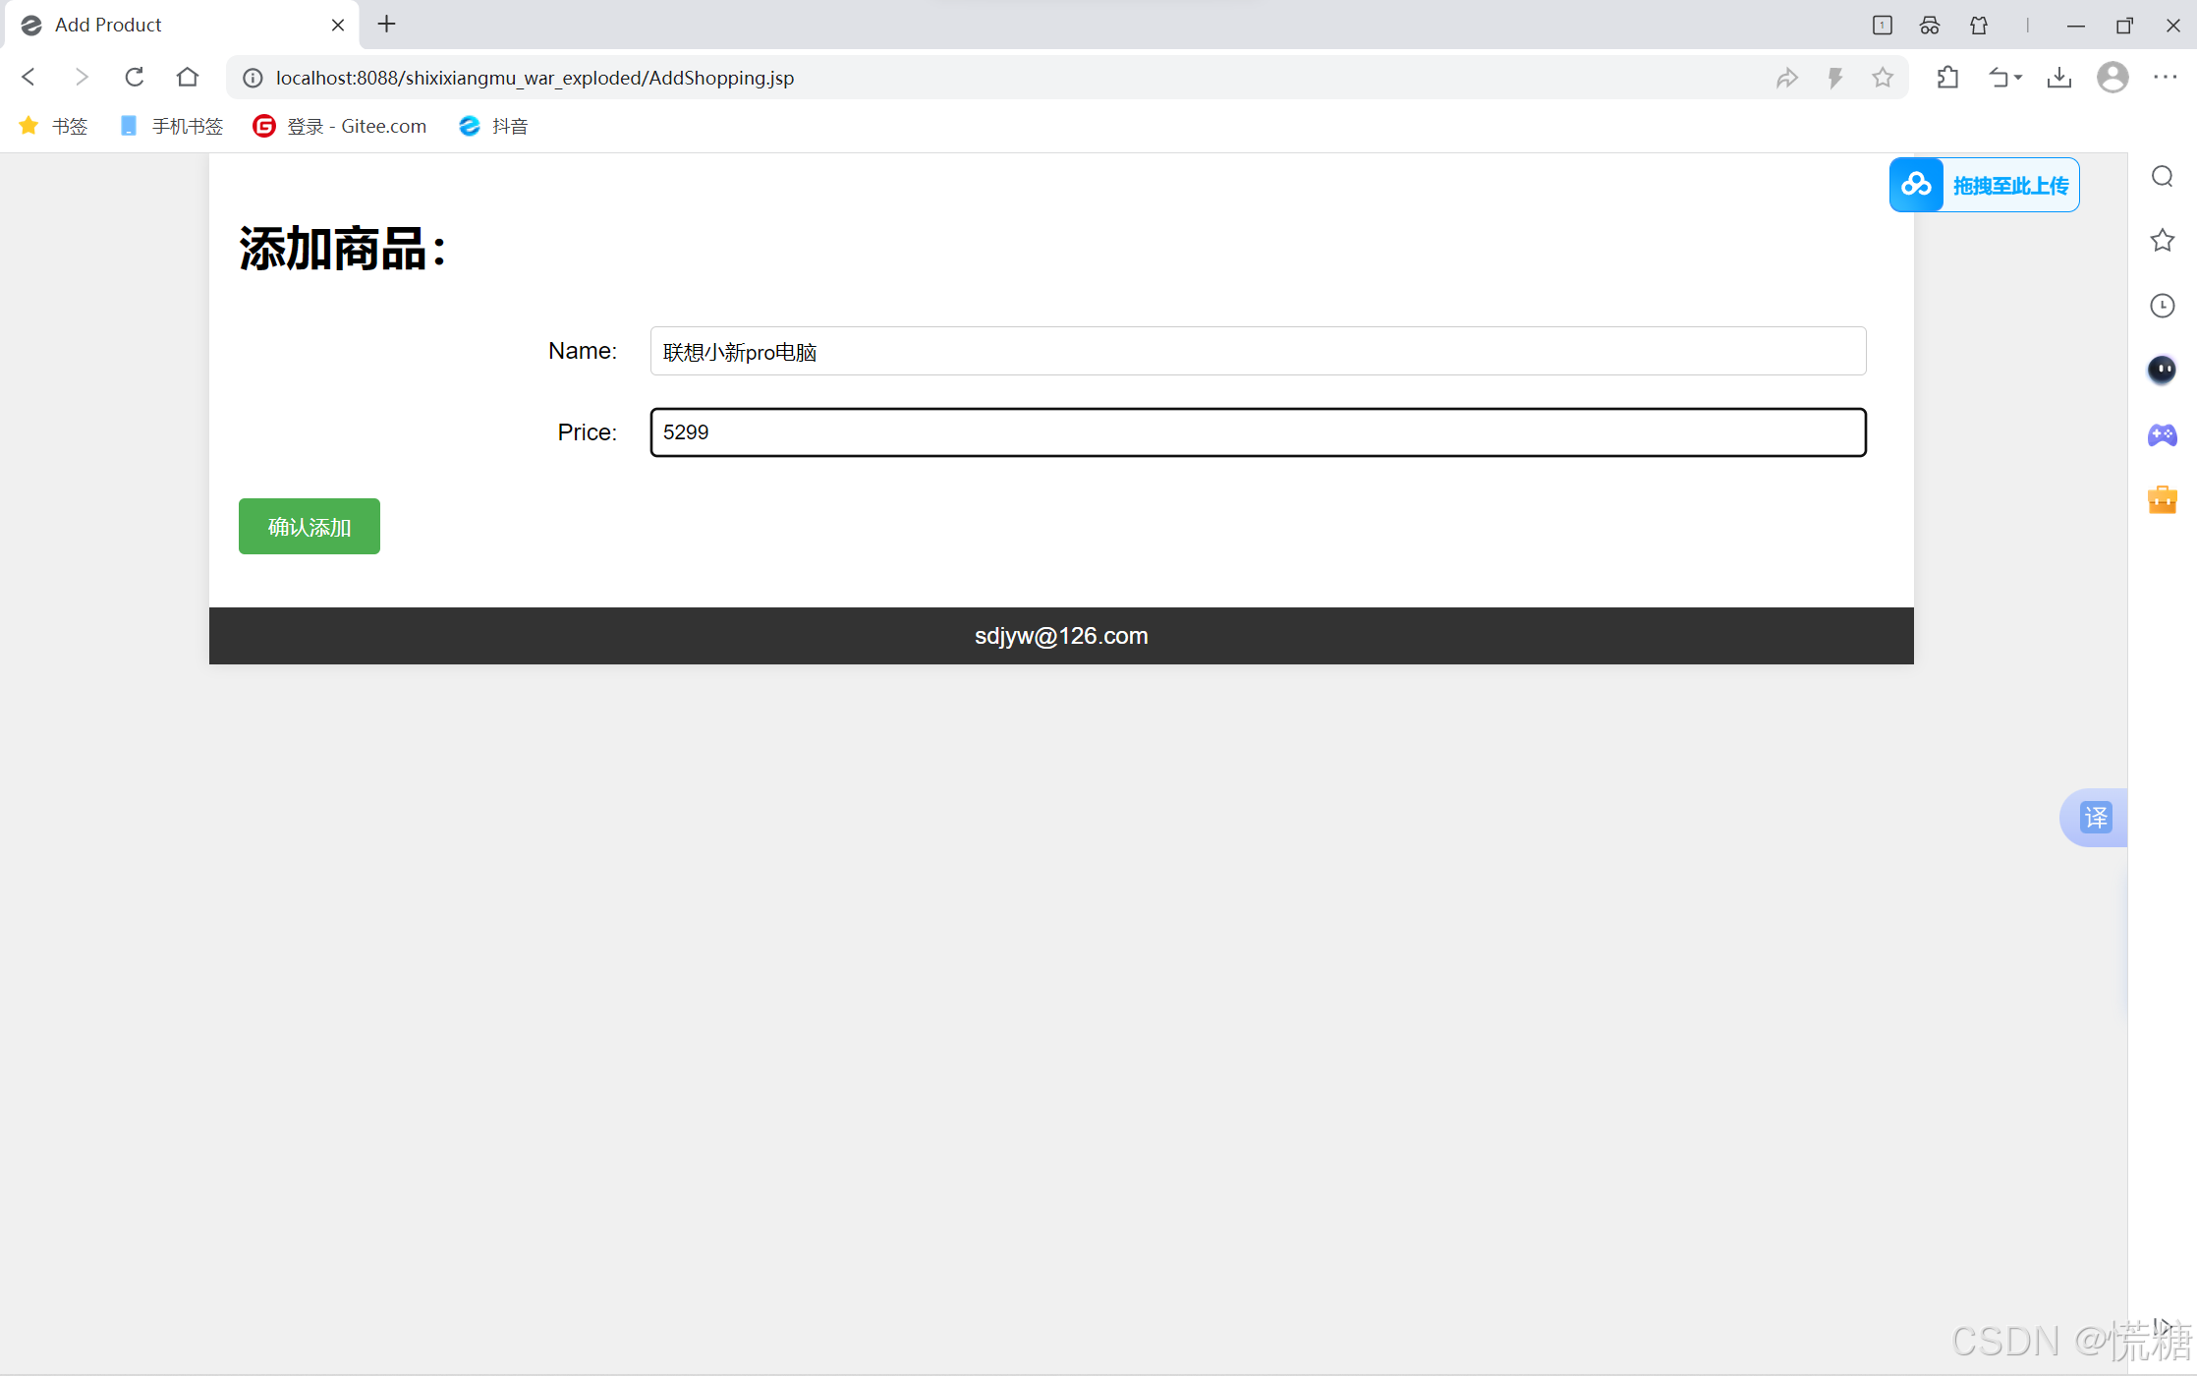The height and width of the screenshot is (1376, 2197).
Task: Open the sidebar game controller icon
Action: pyautogui.click(x=2162, y=434)
